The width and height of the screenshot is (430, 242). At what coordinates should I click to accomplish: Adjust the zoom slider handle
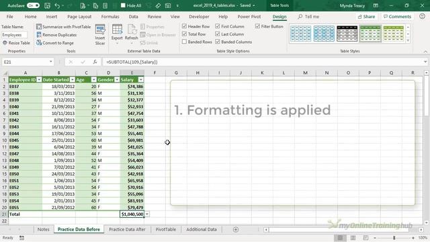tap(394, 238)
